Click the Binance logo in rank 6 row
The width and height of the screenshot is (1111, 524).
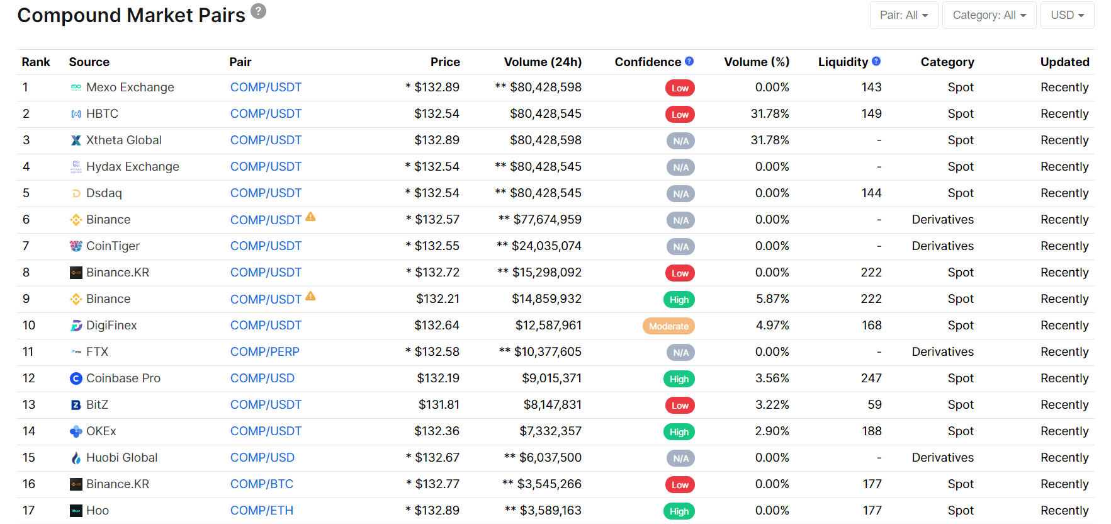(x=76, y=220)
